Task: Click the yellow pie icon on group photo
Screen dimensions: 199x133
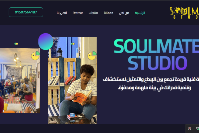Action: pos(35,56)
